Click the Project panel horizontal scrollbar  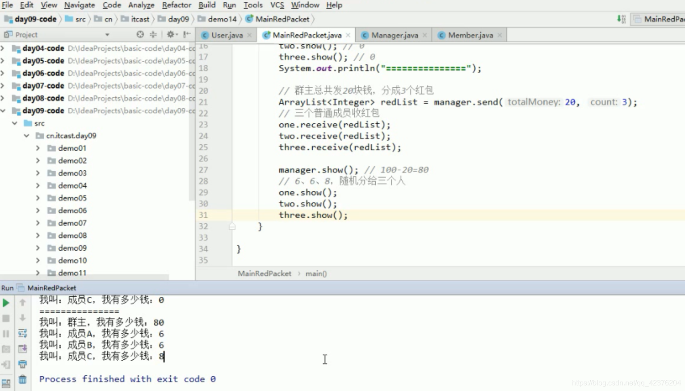[84, 277]
